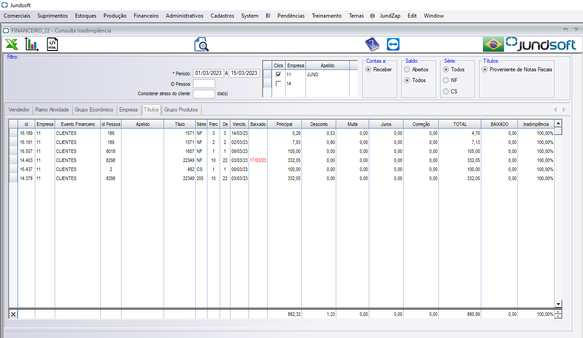Click the X icon in totals row
Viewport: 583px width, 338px height.
point(13,314)
